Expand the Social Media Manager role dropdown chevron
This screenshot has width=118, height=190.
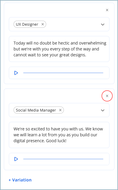[103, 110]
